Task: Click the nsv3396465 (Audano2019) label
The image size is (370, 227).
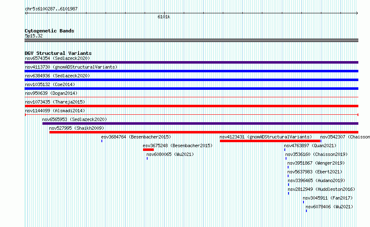Action: click(x=316, y=180)
